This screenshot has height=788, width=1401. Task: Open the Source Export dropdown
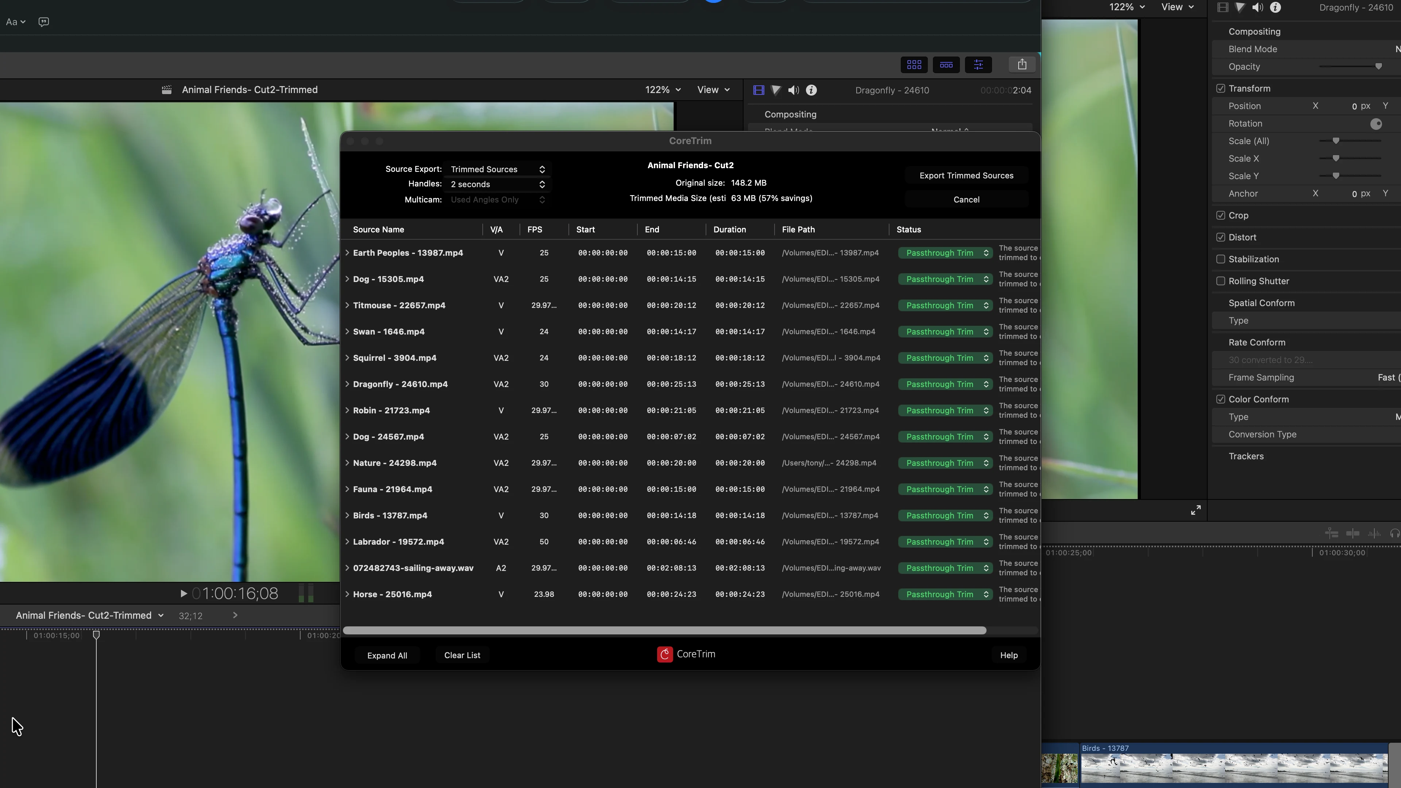(x=497, y=169)
